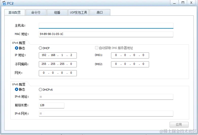Close the PC2 window

(x=191, y=3)
